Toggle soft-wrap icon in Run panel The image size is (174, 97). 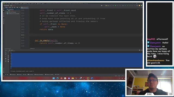click(x=8, y=56)
